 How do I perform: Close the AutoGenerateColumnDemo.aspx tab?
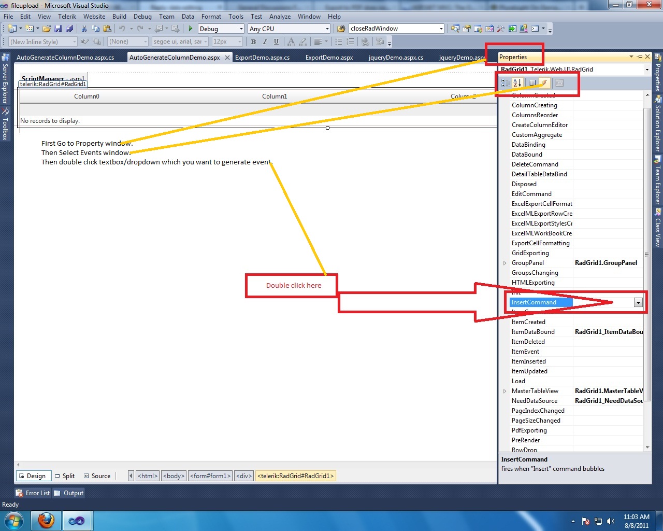coord(227,58)
